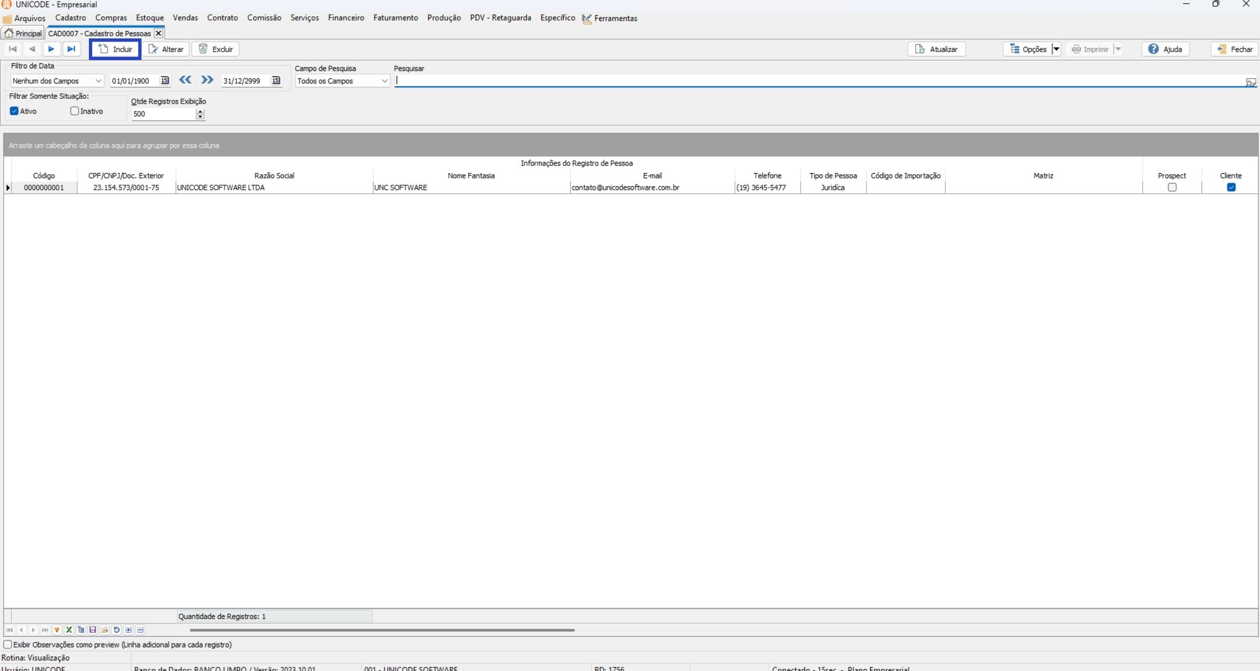
Task: Toggle Prospect checkbox for UNICODE SOFTWARE LTDA
Action: click(x=1172, y=187)
